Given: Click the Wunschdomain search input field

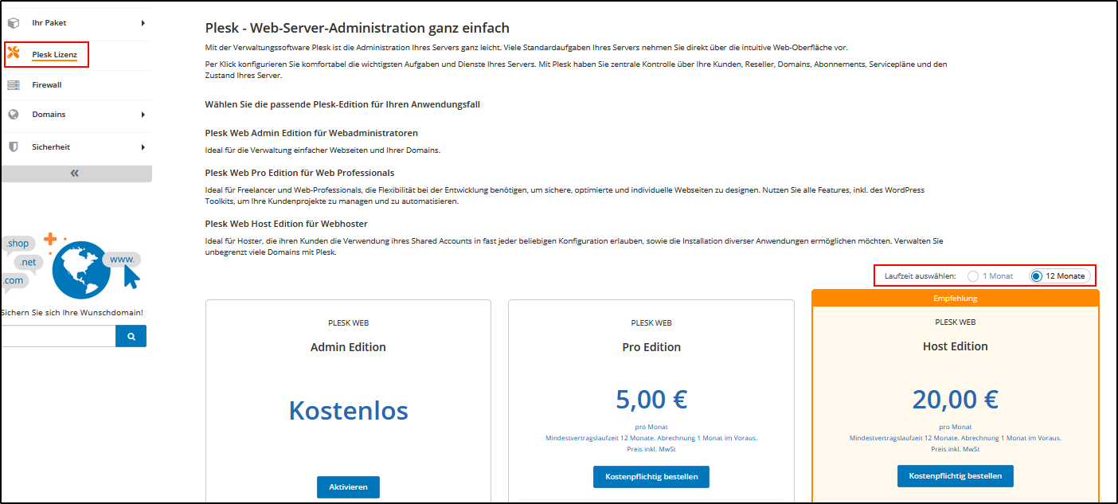Looking at the screenshot, I should pos(56,335).
